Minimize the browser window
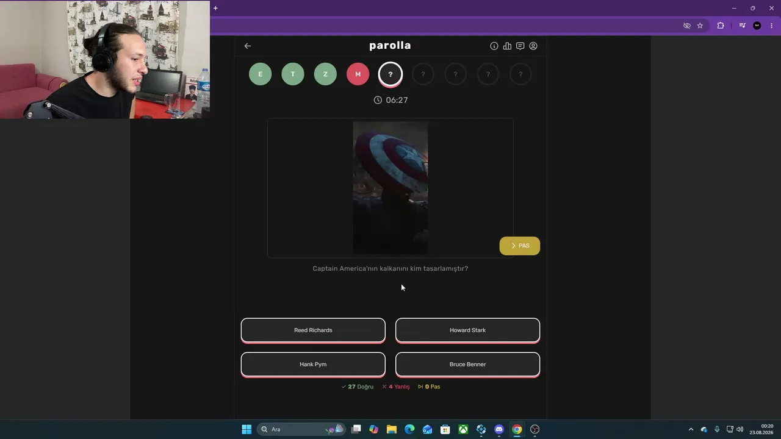Screen dimensions: 781x439 734,8
